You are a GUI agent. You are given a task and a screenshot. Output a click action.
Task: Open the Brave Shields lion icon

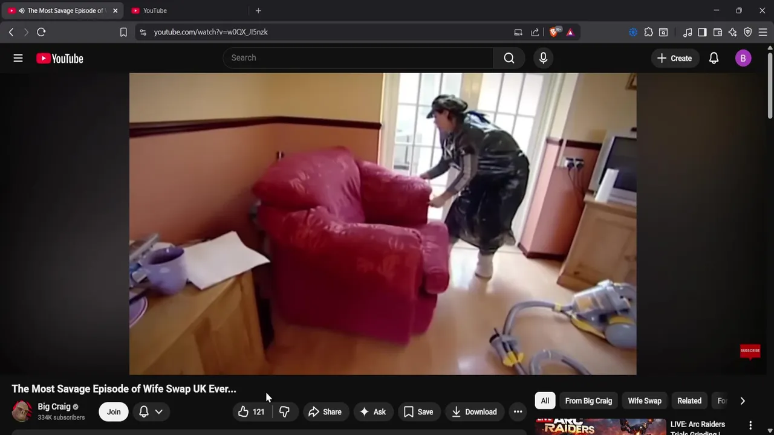[554, 32]
